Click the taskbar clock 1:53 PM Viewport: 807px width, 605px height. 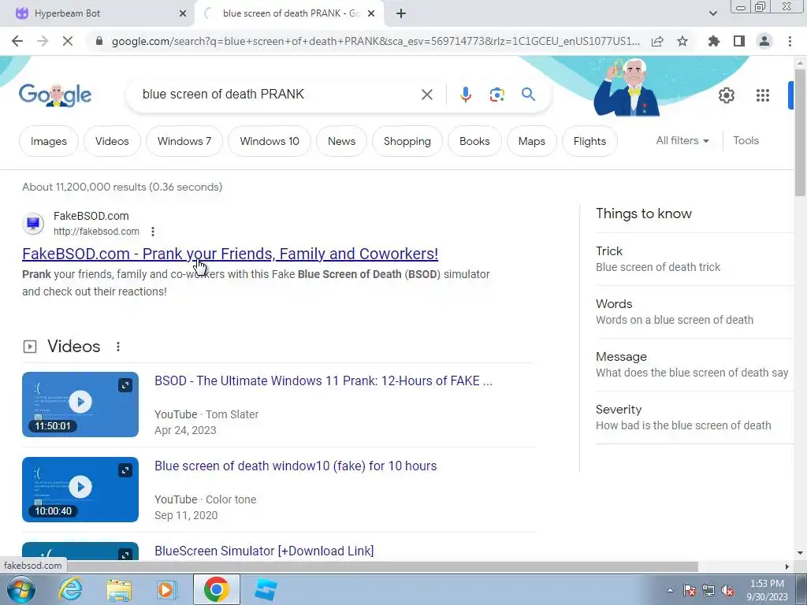(767, 590)
